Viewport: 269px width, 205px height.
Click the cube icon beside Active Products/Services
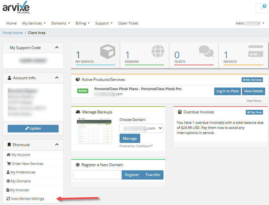(x=78, y=79)
